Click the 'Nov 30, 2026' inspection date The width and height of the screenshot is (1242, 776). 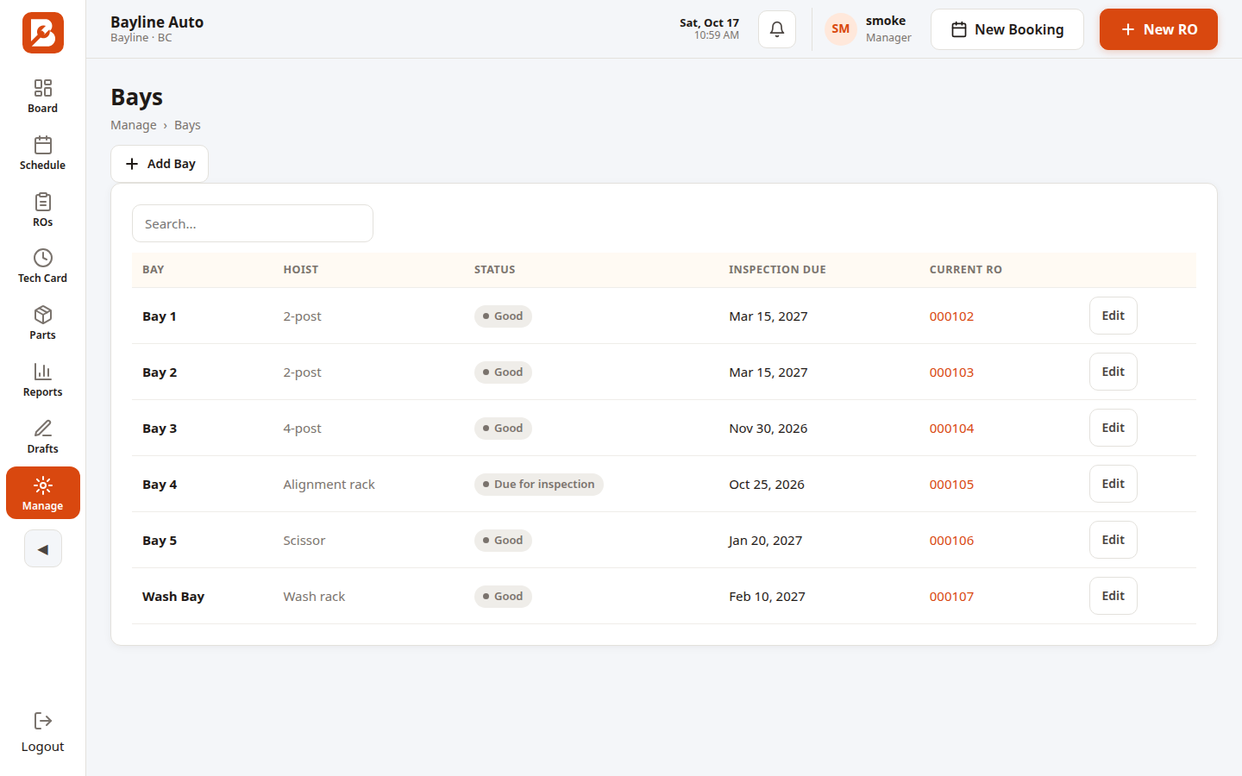[768, 429]
